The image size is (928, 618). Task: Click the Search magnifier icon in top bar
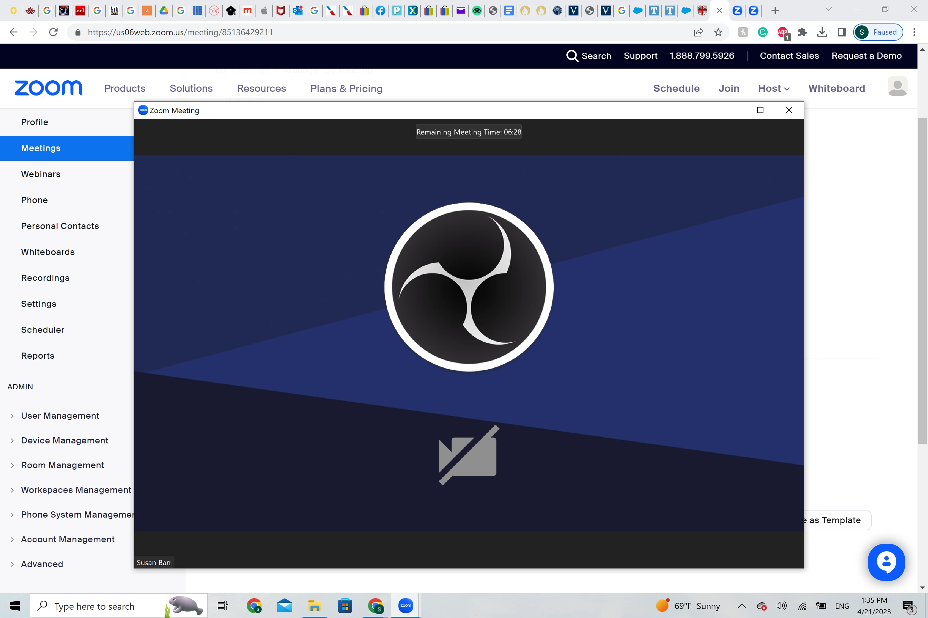[572, 56]
